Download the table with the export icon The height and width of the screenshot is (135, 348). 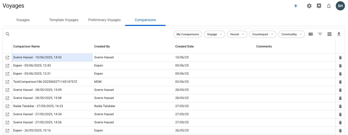[x=339, y=34]
